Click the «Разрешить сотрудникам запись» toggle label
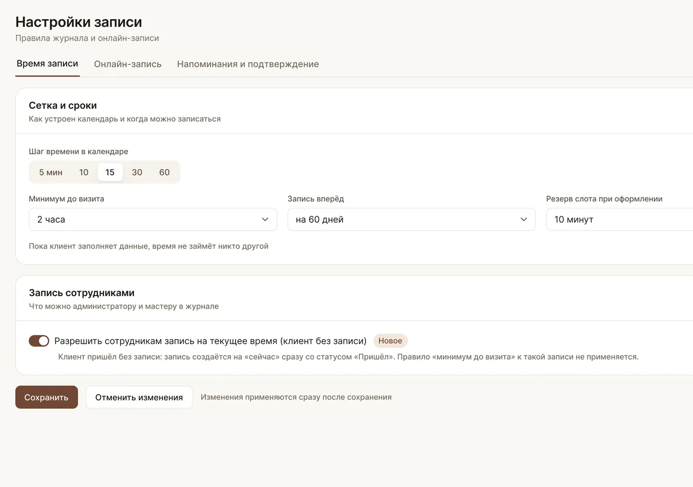The width and height of the screenshot is (693, 487). (x=210, y=341)
